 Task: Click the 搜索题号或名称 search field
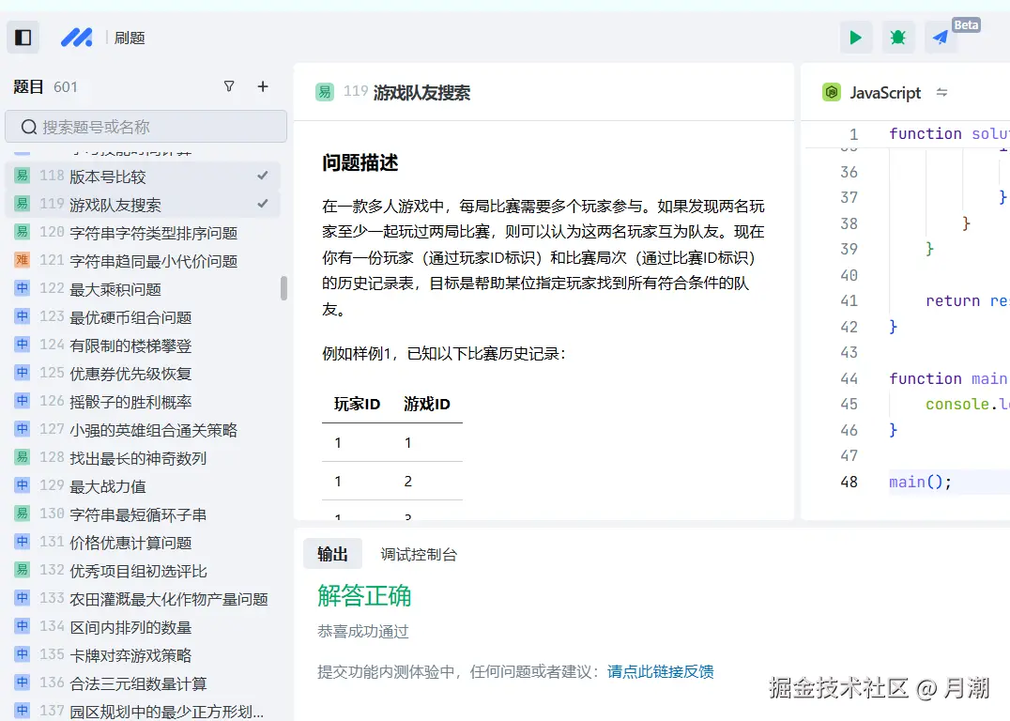pos(146,126)
